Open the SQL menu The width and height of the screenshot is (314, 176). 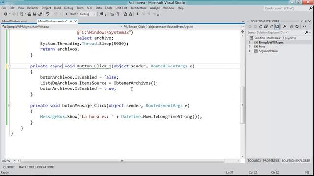point(89,8)
